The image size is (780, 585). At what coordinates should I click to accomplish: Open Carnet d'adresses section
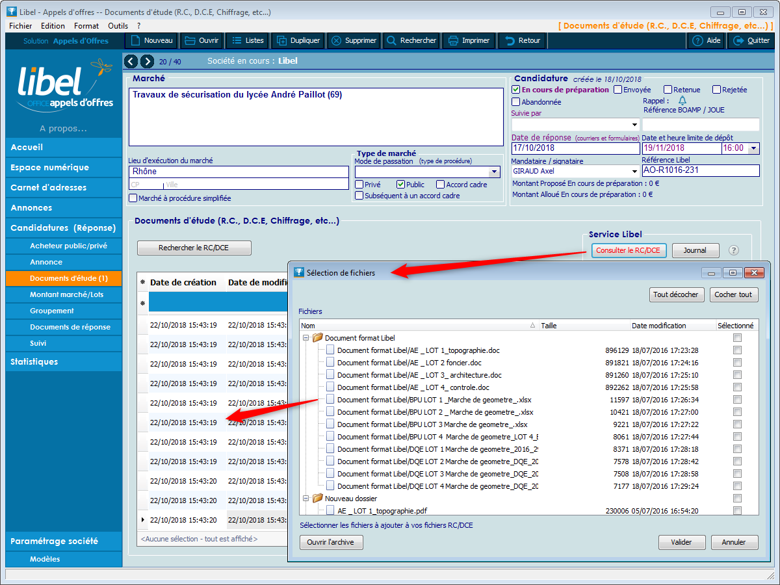64,188
